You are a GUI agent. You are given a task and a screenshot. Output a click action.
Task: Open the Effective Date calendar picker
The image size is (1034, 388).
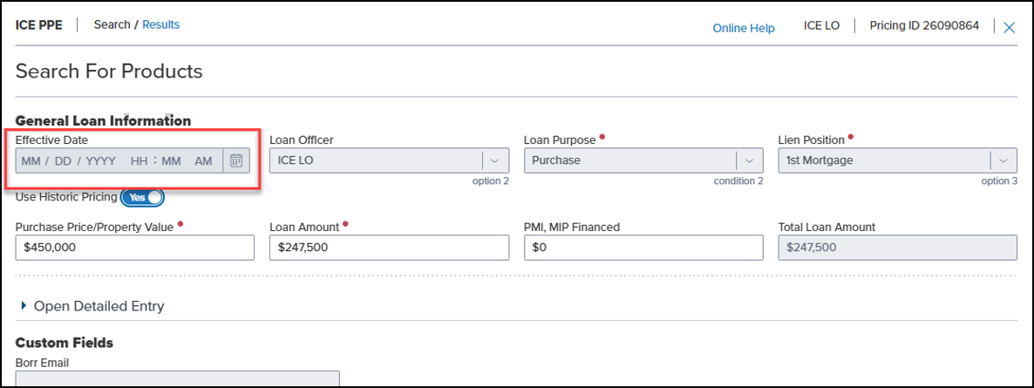[x=235, y=161]
